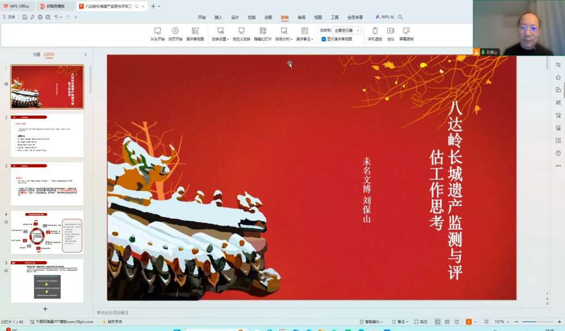The image size is (565, 331).
Task: Click the meeting (会议) icon
Action: (x=390, y=34)
